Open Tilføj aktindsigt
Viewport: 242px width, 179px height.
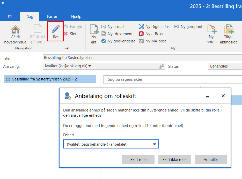pyautogui.click(x=228, y=34)
